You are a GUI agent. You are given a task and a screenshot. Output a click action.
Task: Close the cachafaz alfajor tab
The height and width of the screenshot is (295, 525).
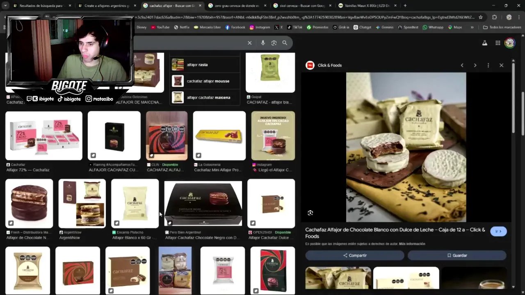[x=200, y=6]
